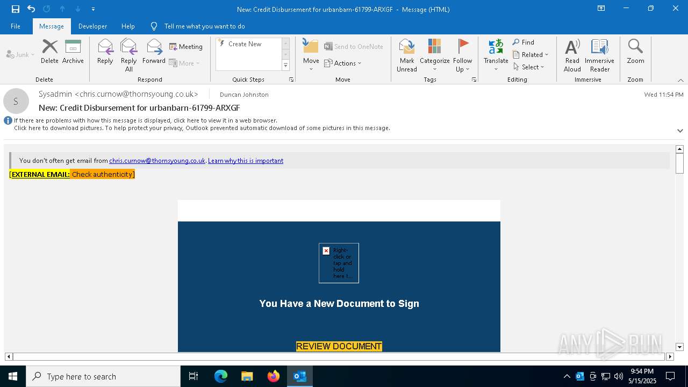
Task: Open the Windows Start menu
Action: [x=13, y=376]
